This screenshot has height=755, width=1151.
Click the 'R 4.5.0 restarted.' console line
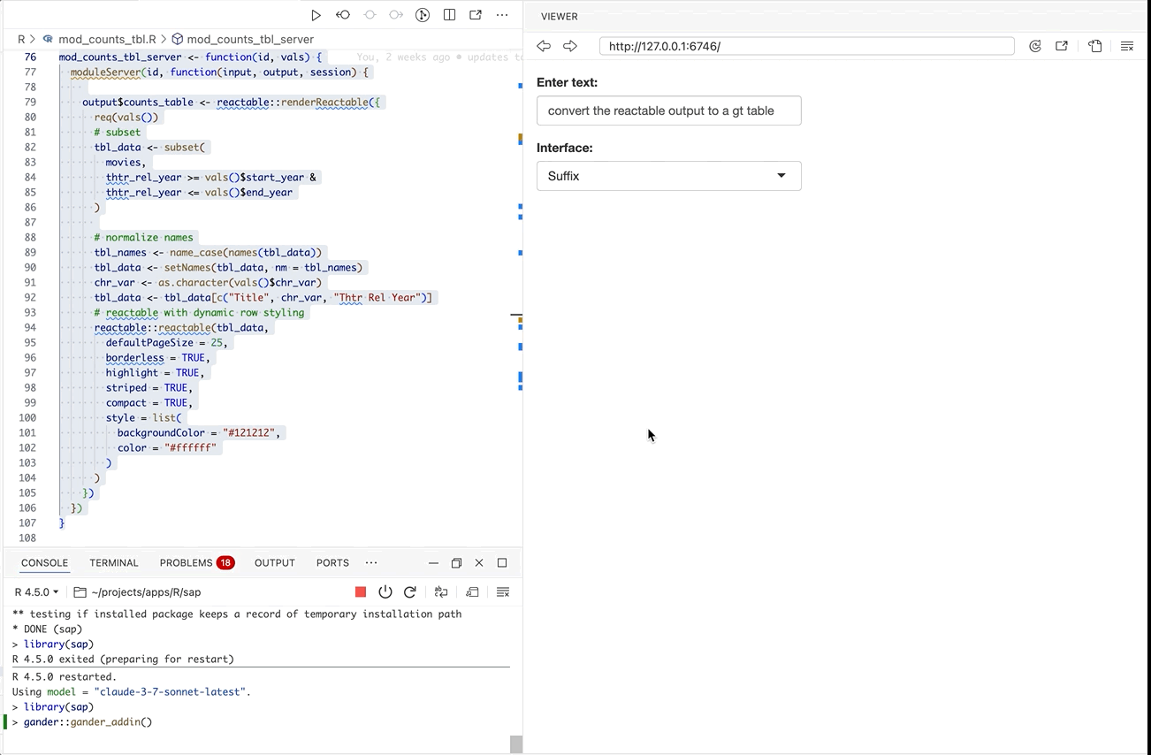pos(65,677)
